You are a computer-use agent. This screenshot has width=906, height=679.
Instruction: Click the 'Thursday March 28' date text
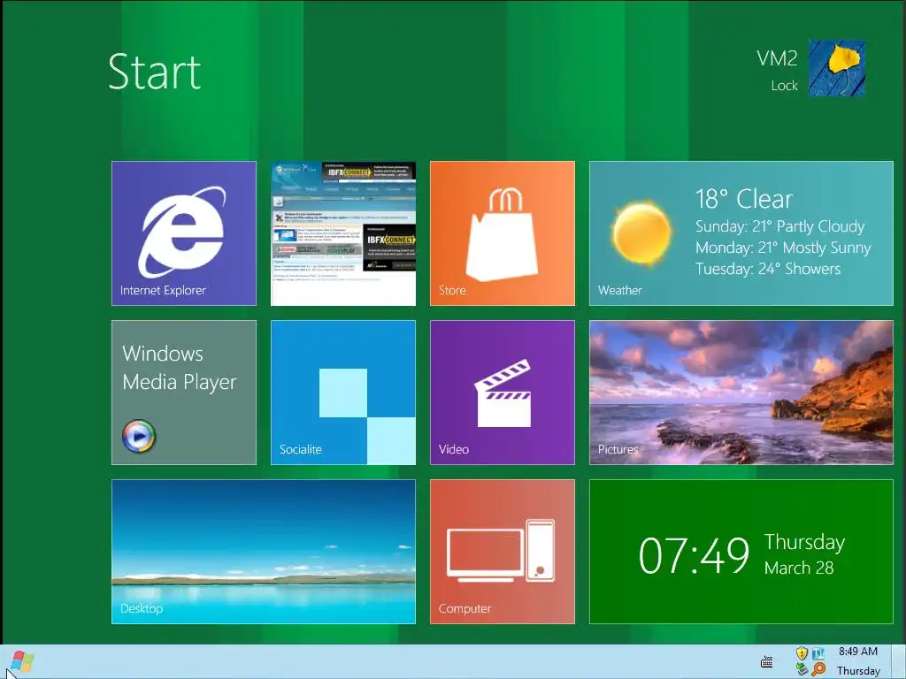(804, 554)
